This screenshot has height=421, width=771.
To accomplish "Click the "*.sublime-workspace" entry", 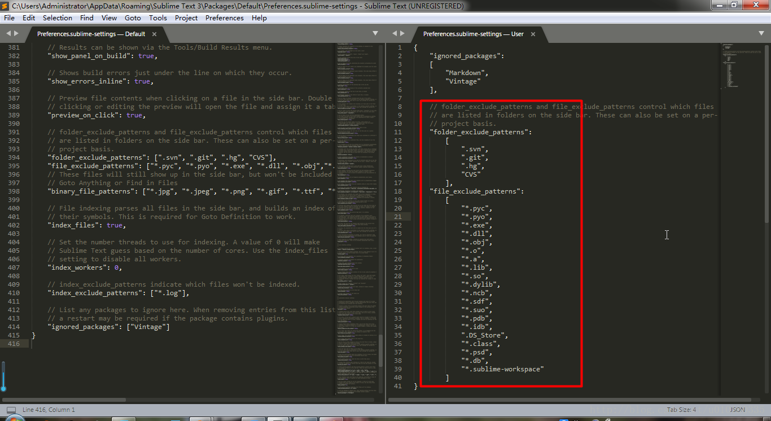I will (x=502, y=369).
